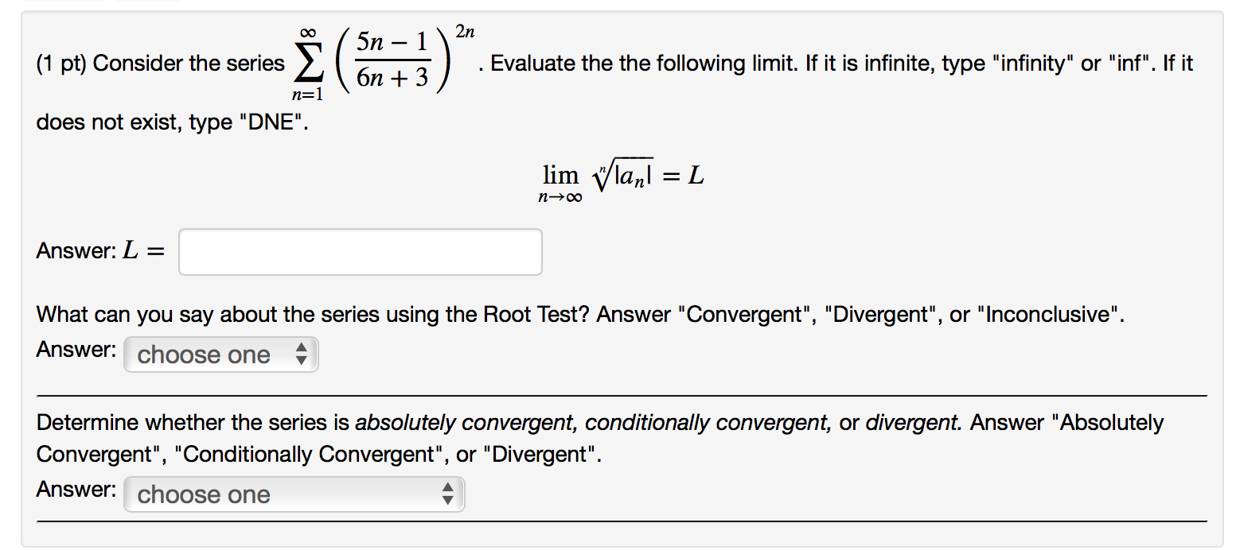Image resolution: width=1240 pixels, height=550 pixels.
Task: Click the L answer input field
Action: pos(361,252)
